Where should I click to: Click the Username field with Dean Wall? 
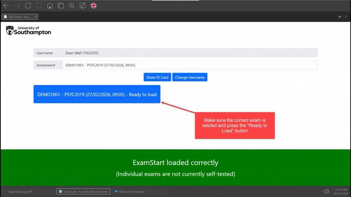coord(190,53)
